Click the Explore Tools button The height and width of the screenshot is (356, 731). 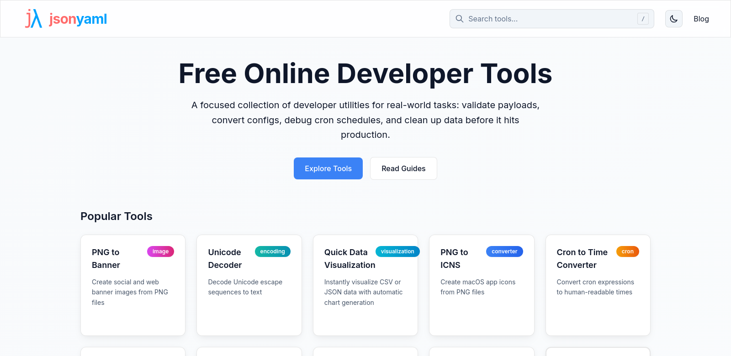pos(328,168)
